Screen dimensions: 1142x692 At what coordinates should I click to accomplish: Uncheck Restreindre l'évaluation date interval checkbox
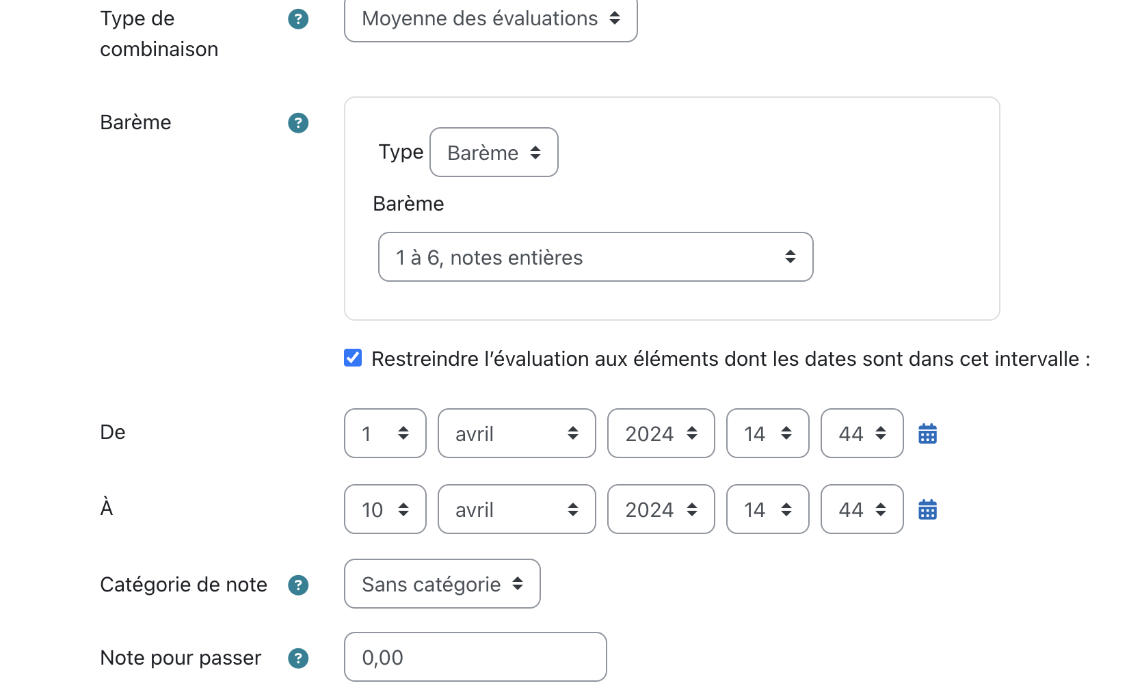pos(353,358)
